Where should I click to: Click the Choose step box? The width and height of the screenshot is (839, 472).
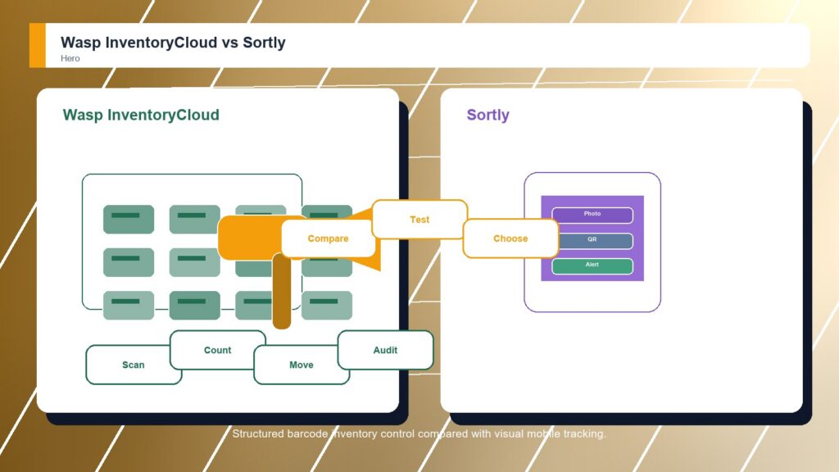coord(510,238)
